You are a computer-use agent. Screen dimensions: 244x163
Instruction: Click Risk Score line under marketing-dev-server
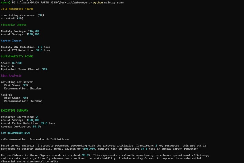tap(16, 85)
